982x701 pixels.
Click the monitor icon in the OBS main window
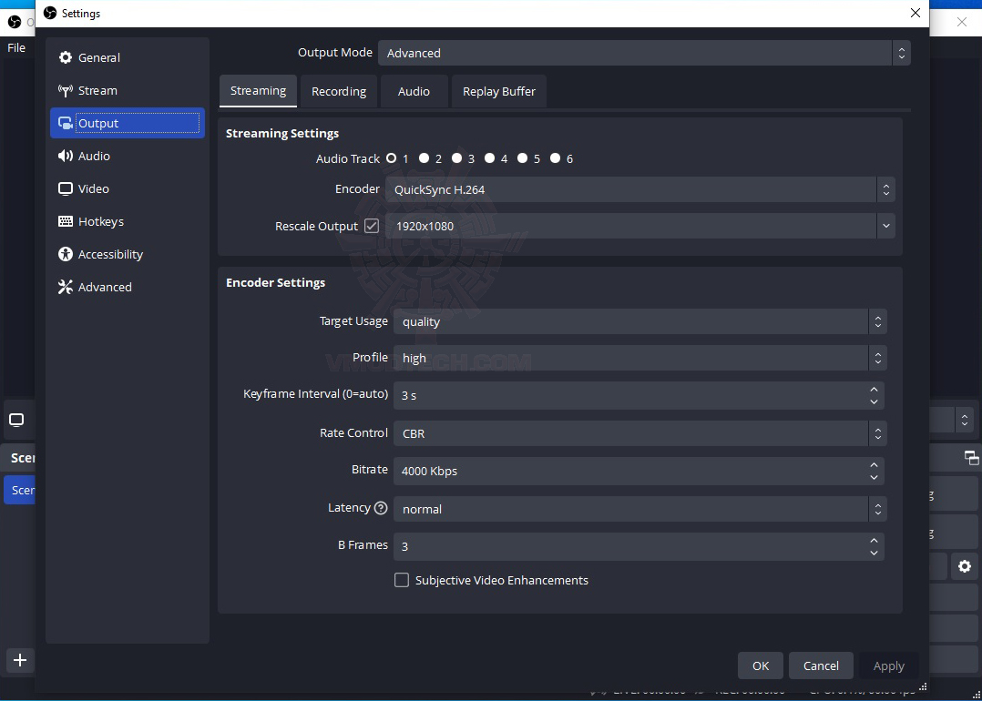[x=17, y=420]
